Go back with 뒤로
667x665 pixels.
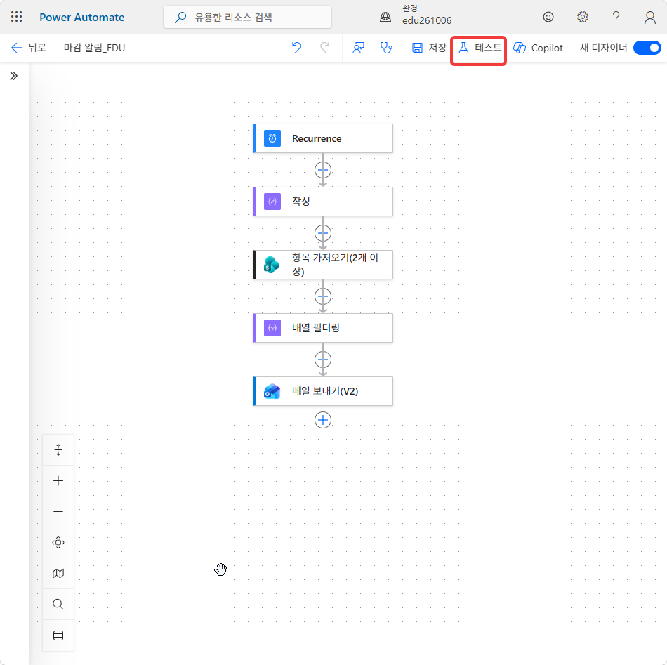click(29, 48)
